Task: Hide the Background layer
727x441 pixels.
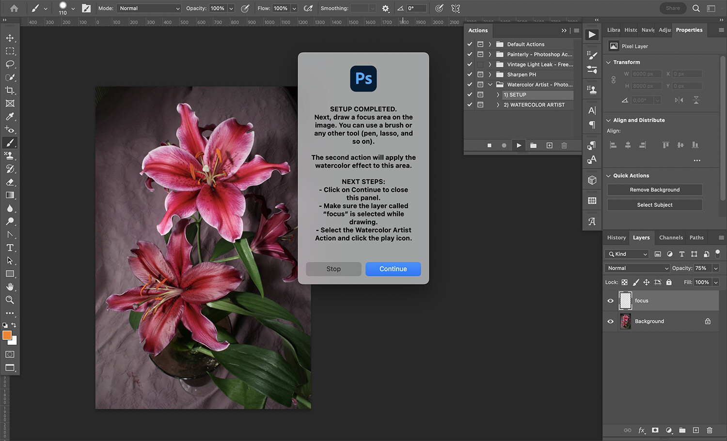Action: 610,321
